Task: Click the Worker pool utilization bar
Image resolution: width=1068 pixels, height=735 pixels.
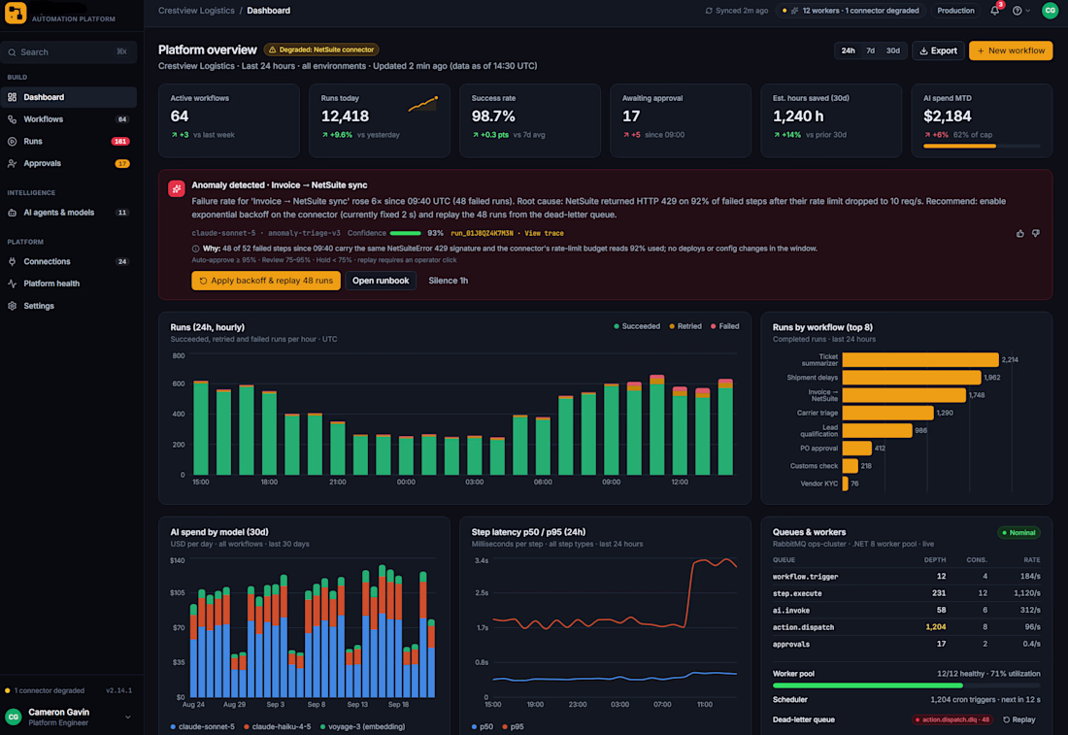Action: point(906,685)
